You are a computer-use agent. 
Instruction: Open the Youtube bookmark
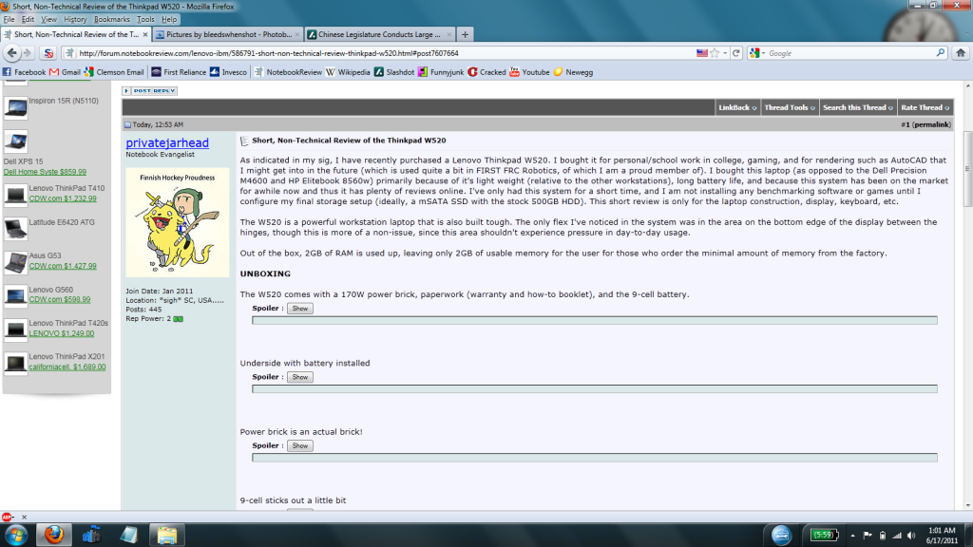(x=529, y=72)
